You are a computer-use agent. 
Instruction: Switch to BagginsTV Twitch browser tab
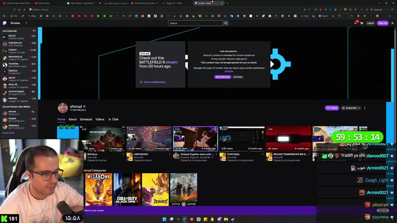(x=177, y=3)
